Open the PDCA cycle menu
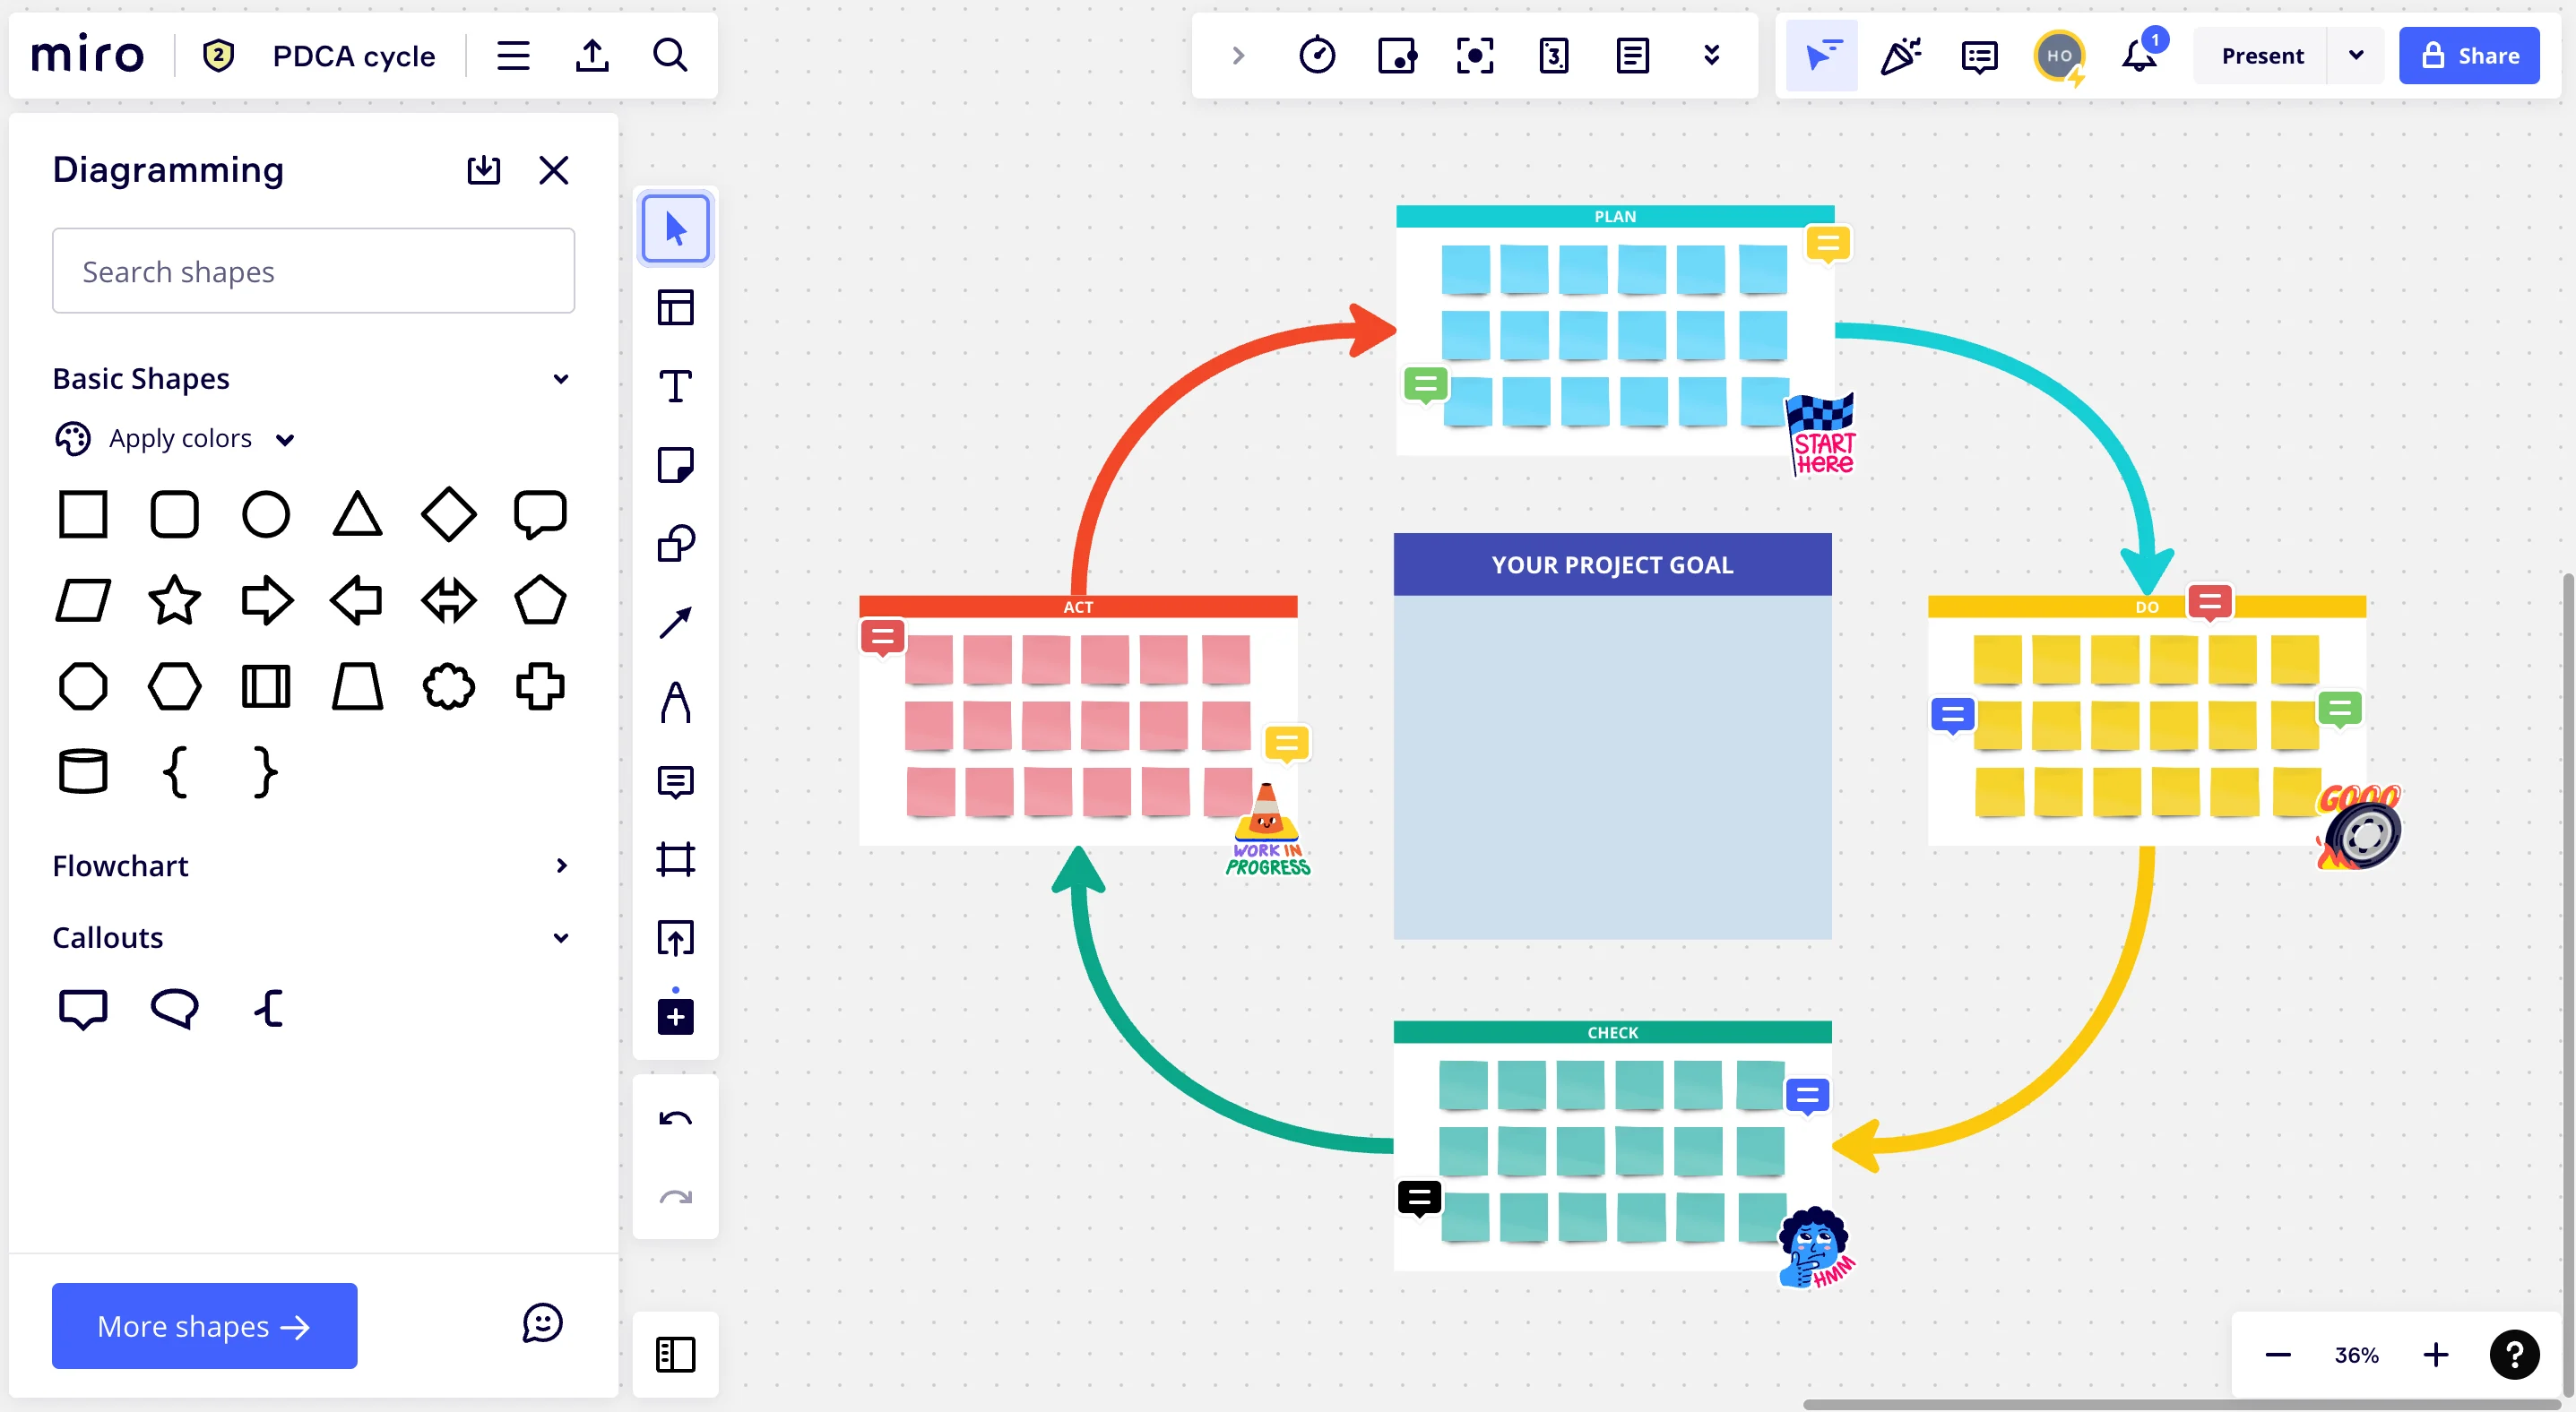Image resolution: width=2576 pixels, height=1412 pixels. (353, 56)
